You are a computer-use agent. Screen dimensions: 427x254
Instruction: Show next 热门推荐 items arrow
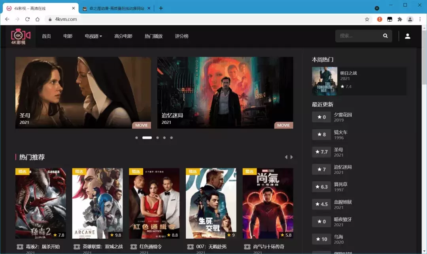tap(292, 157)
